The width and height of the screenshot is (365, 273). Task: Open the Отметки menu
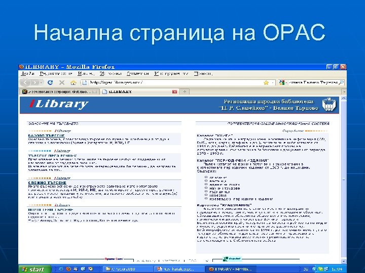tap(138, 74)
